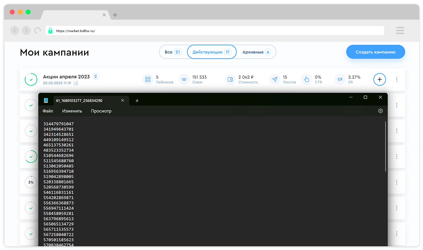Screen dimensions: 423x250
Task: Open the Просмотр menu in Notepad
Action: 101,111
